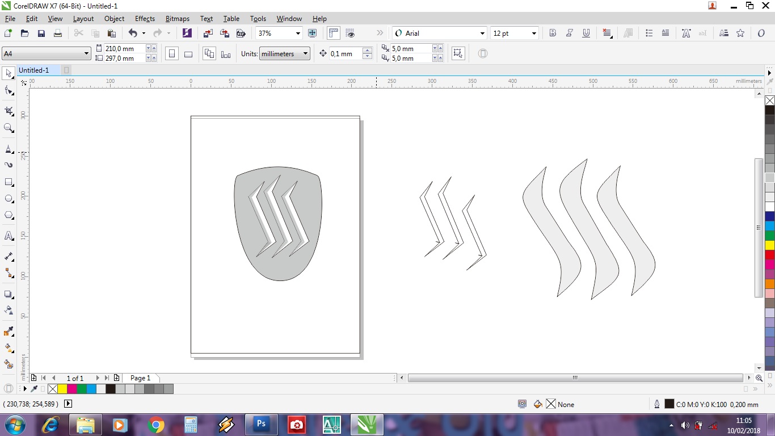Image resolution: width=775 pixels, height=436 pixels.
Task: Click the Import icon
Action: (208, 33)
